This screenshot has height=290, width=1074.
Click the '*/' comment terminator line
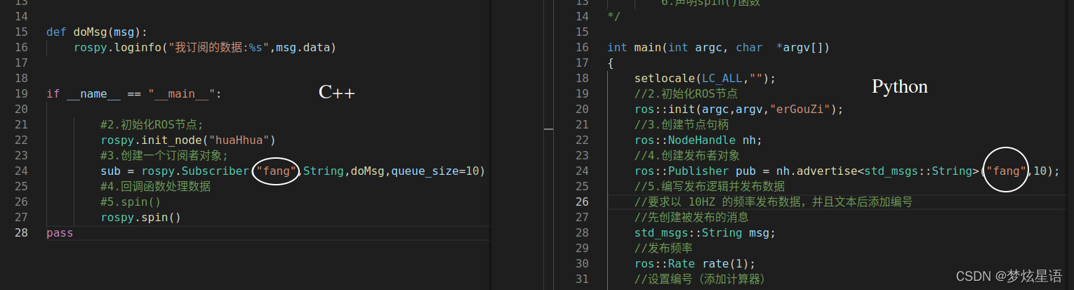[x=614, y=16]
